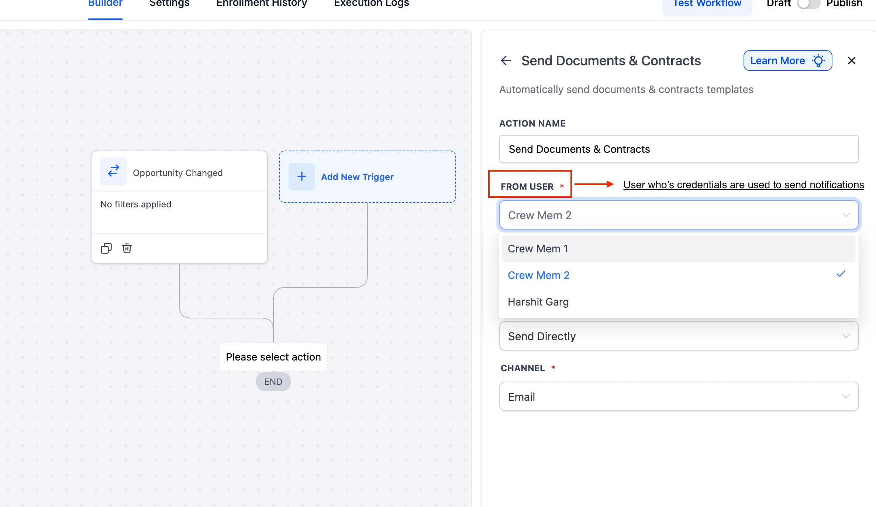876x507 pixels.
Task: Click the END node on the canvas
Action: [273, 382]
